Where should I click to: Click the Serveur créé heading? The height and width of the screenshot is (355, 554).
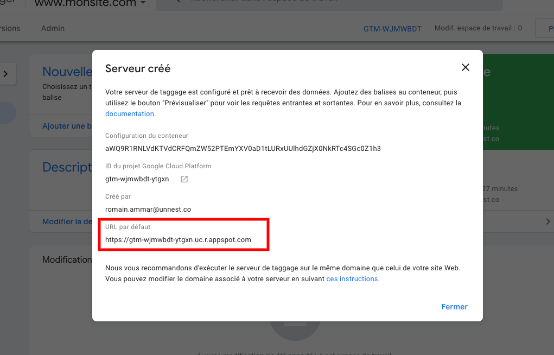[138, 68]
